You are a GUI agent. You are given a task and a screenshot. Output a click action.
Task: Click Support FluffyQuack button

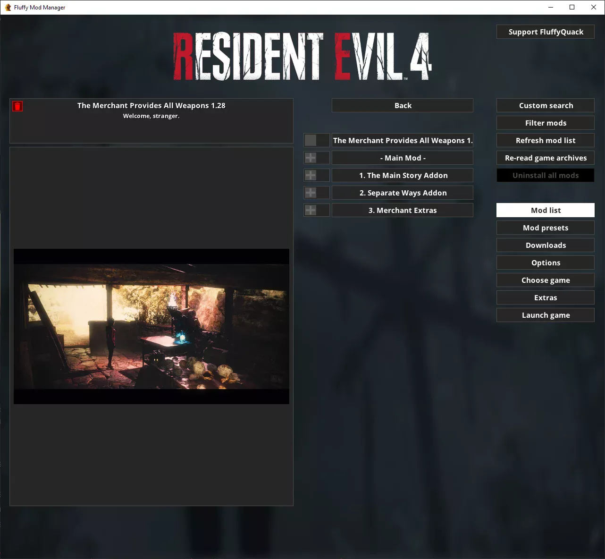[x=545, y=32]
